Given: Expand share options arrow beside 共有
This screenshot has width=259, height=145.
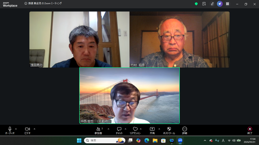Looking at the screenshot, I should [x=159, y=129].
